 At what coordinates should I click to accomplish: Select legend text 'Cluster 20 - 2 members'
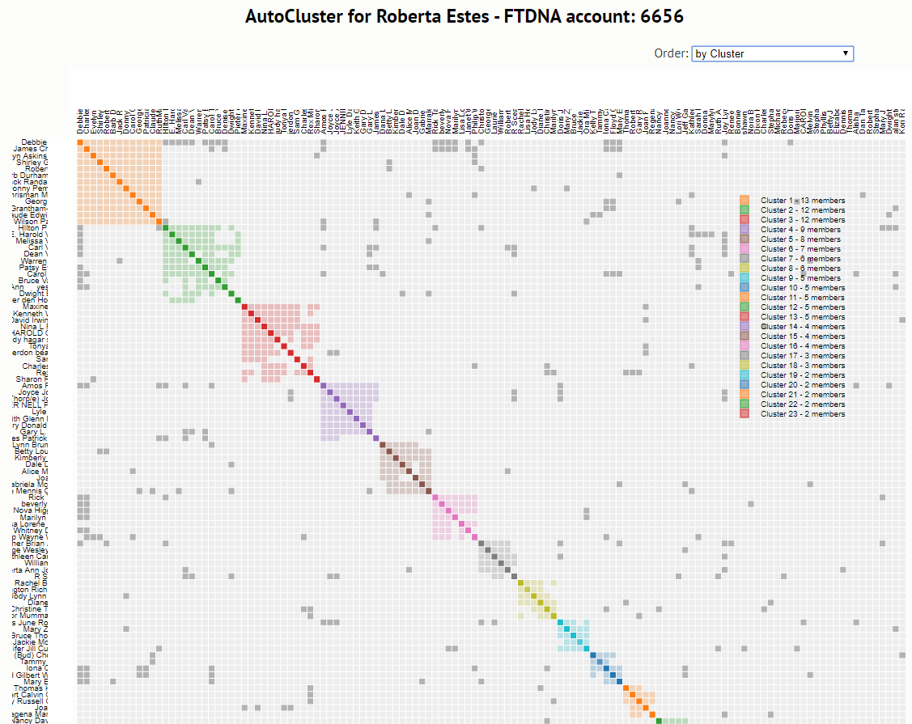pos(803,385)
